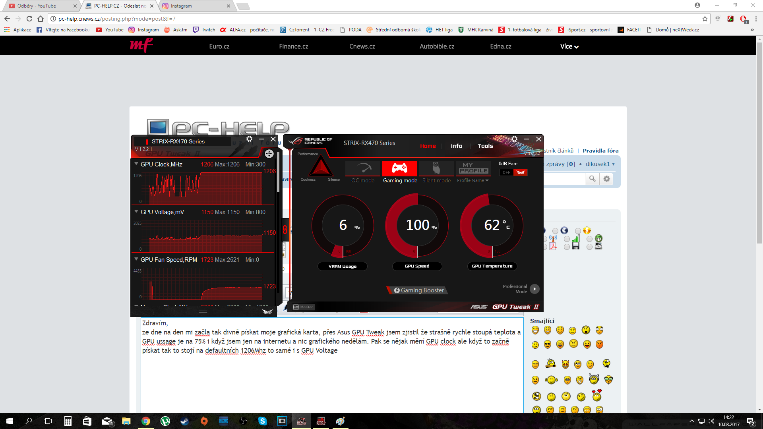Open the Cnews.cz link
Viewport: 763px width, 429px height.
362,46
